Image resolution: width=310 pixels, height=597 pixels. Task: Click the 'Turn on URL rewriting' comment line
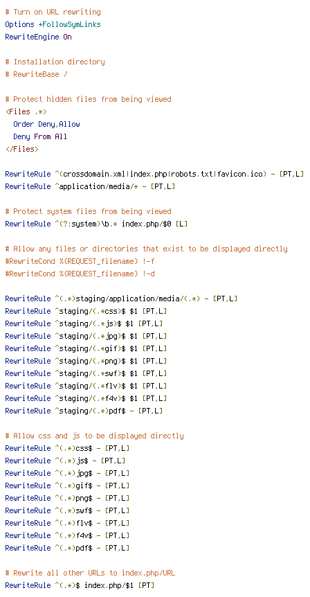[x=53, y=12]
